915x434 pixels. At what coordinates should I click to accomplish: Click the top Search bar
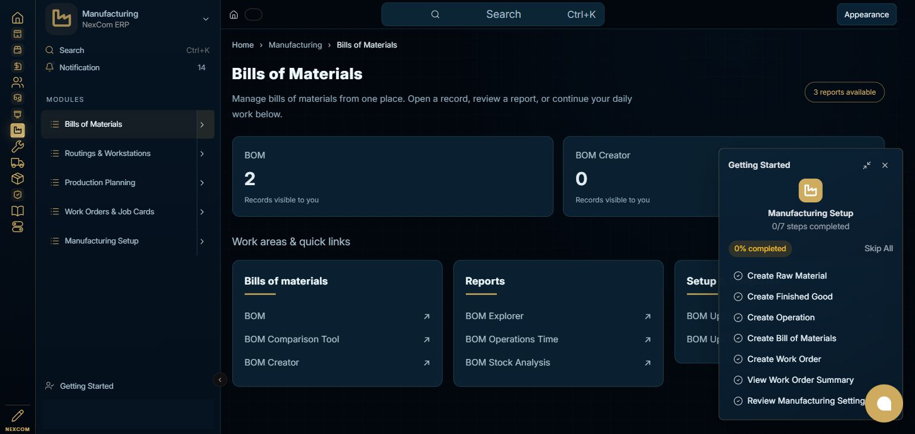point(493,14)
